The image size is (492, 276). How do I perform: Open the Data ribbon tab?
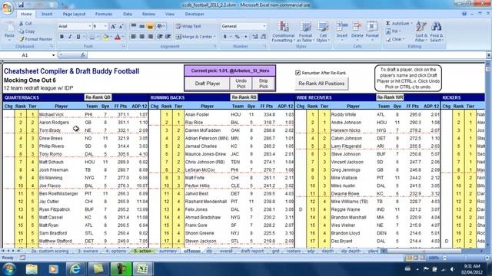(x=128, y=14)
